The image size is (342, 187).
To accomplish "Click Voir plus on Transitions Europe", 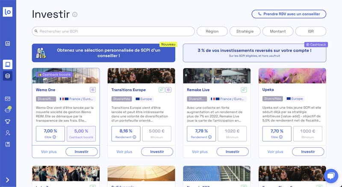I will click(124, 152).
